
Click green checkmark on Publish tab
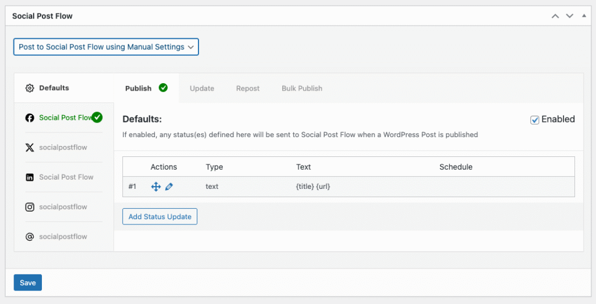pyautogui.click(x=163, y=88)
